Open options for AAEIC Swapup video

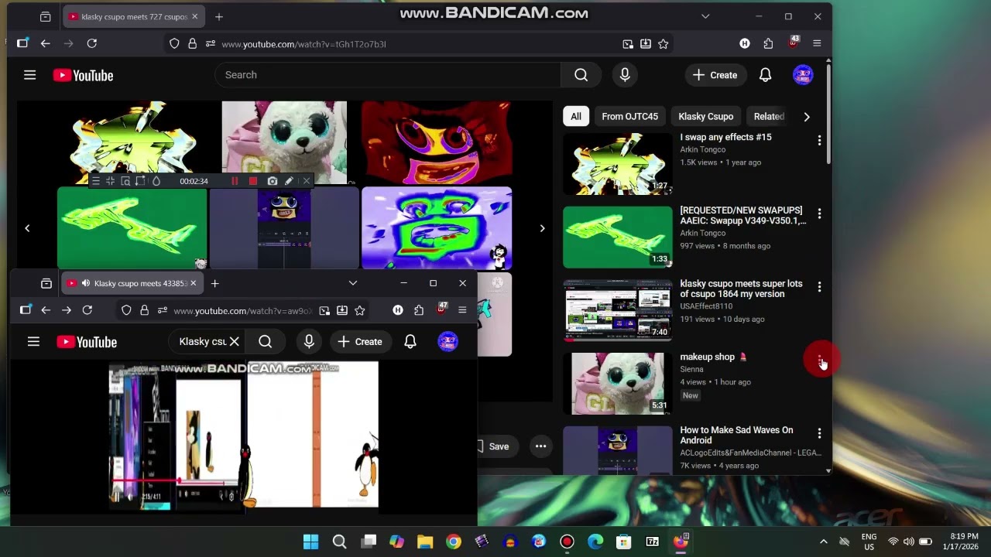[819, 214]
